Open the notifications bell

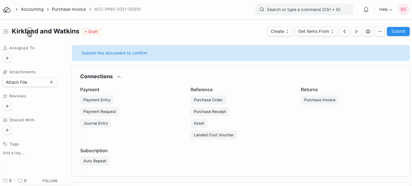coord(366,10)
